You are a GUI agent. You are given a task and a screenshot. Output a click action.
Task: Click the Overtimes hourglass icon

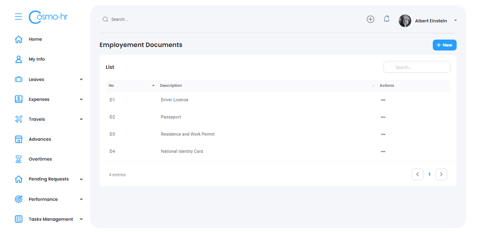[x=19, y=159]
